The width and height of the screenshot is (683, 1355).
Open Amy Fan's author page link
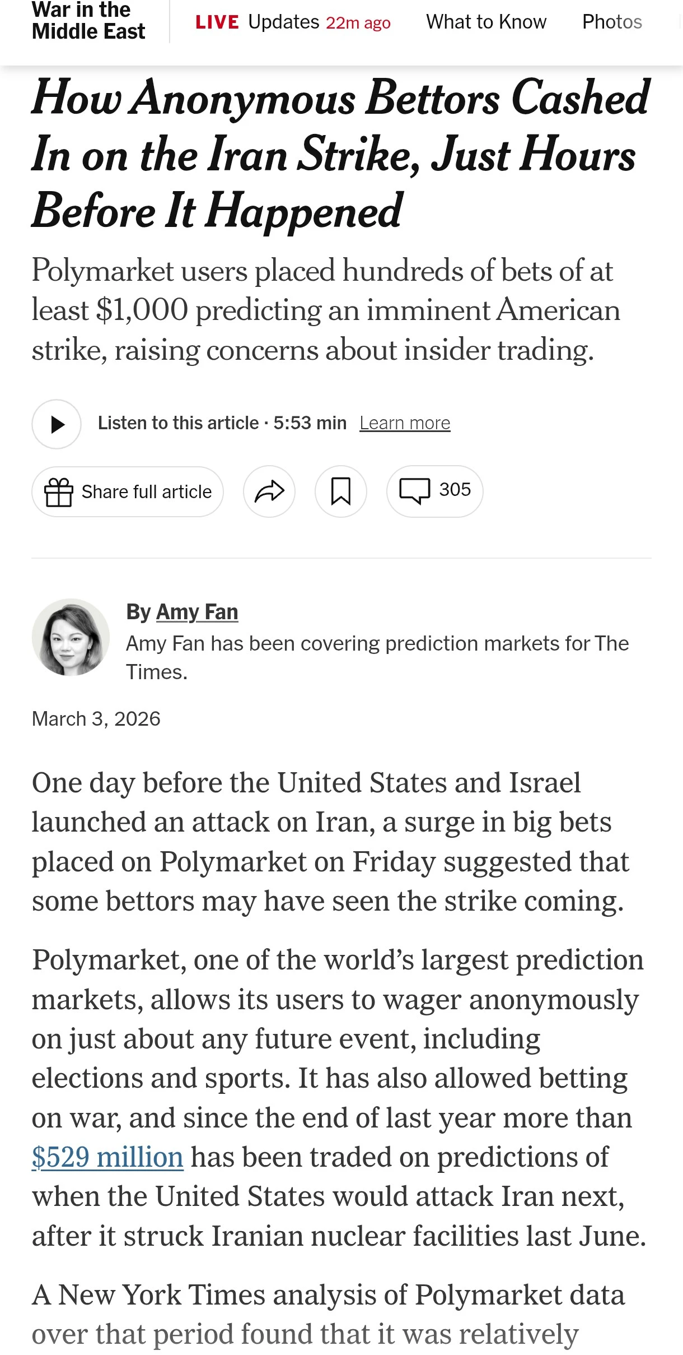(197, 612)
